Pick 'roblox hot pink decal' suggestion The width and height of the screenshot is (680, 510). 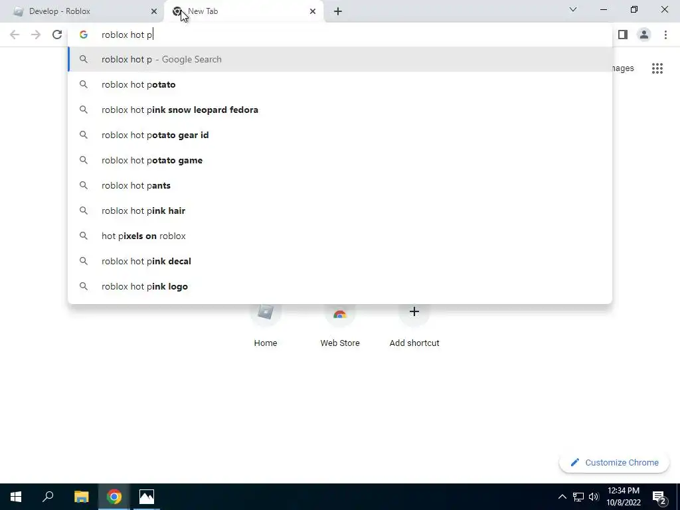tap(340, 261)
